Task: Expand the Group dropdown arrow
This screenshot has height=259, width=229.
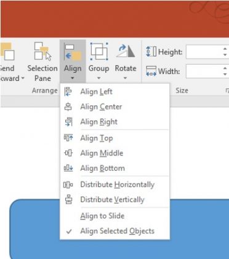Action: (x=98, y=78)
